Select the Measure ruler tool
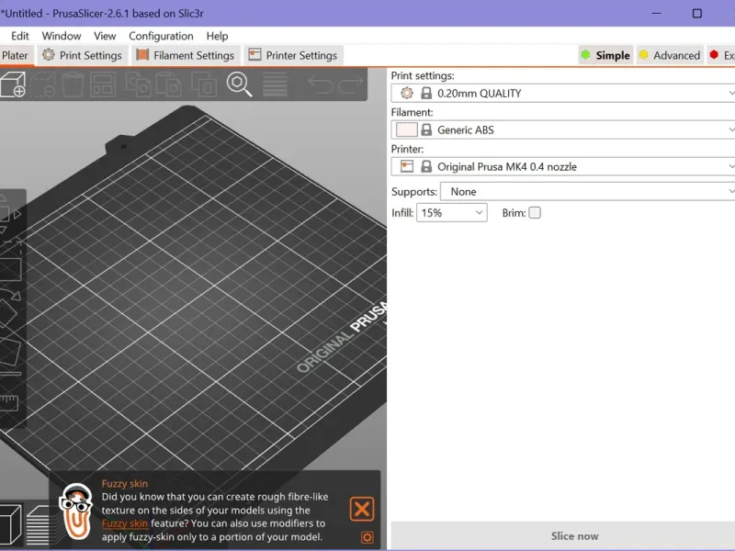The width and height of the screenshot is (735, 551). 8,403
